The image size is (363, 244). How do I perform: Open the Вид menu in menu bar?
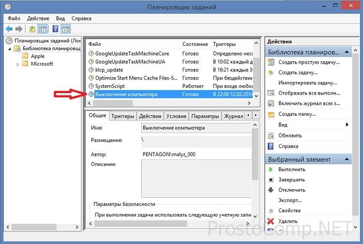(60, 18)
